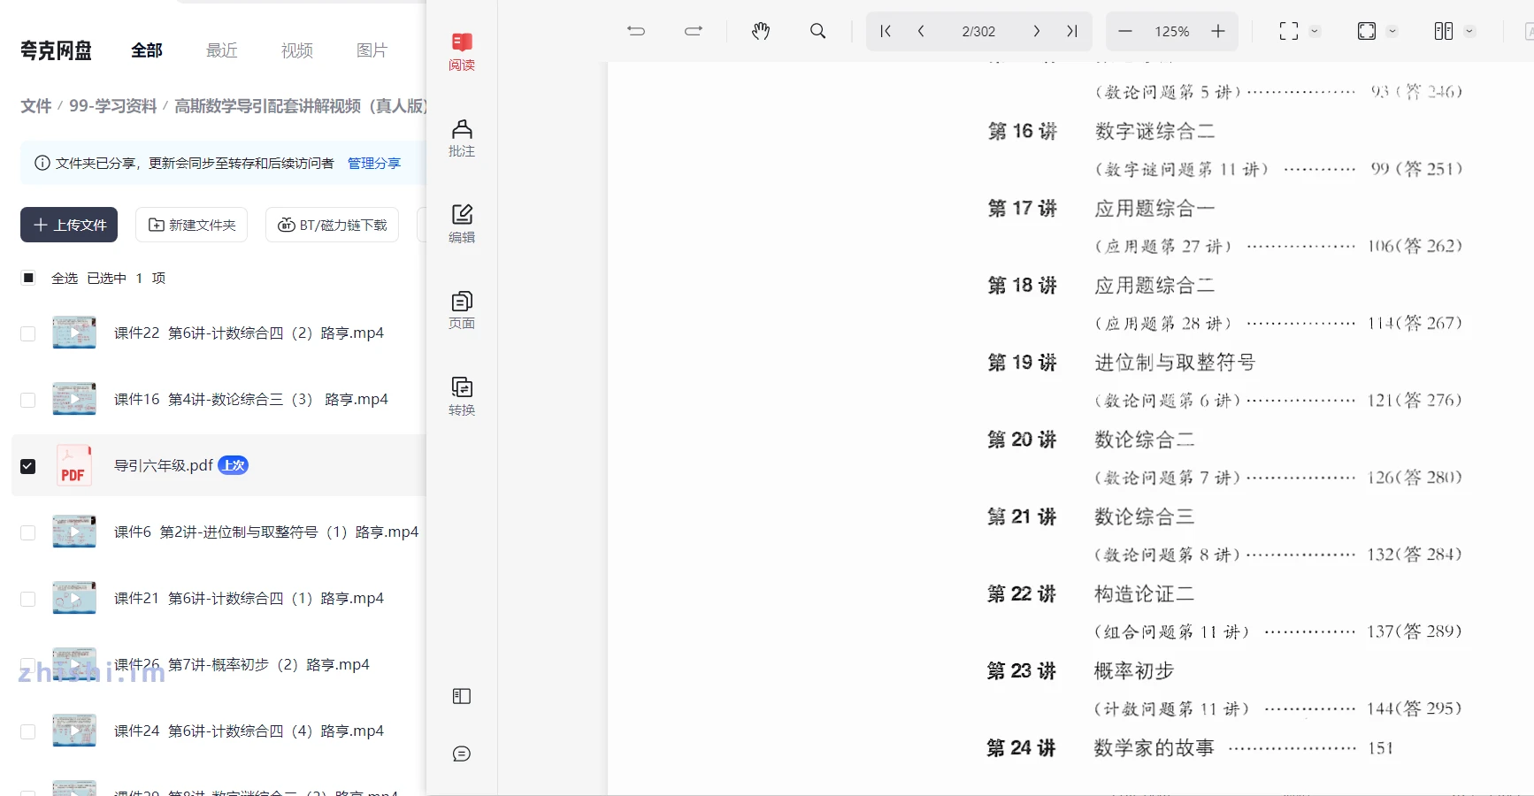Click the info icon in share notice
The height and width of the screenshot is (796, 1534).
(x=42, y=163)
